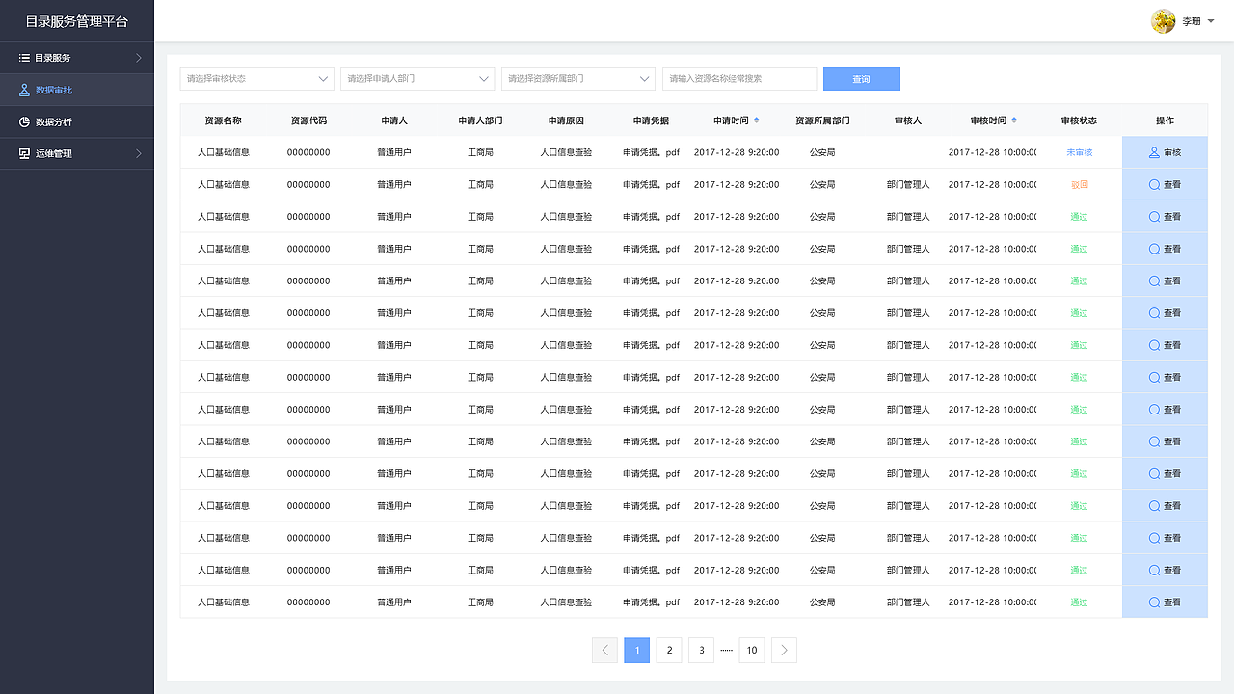Click the 李珊 username text
The width and height of the screenshot is (1234, 694).
(1192, 21)
